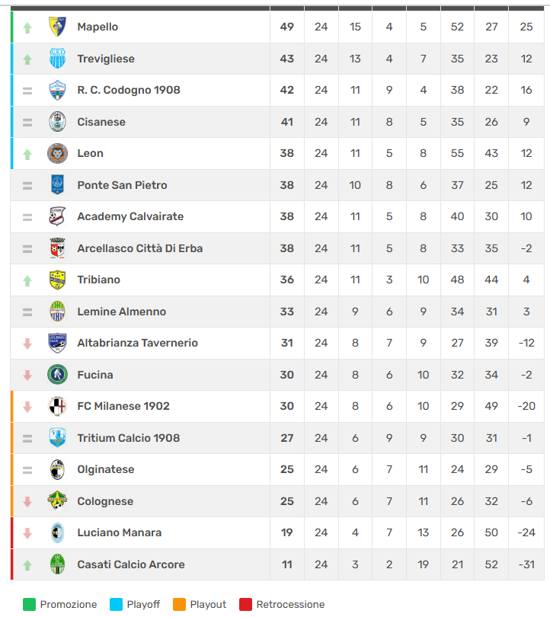Click the Mapello team crest icon
Viewport: 550px width, 617px height.
pyautogui.click(x=57, y=27)
